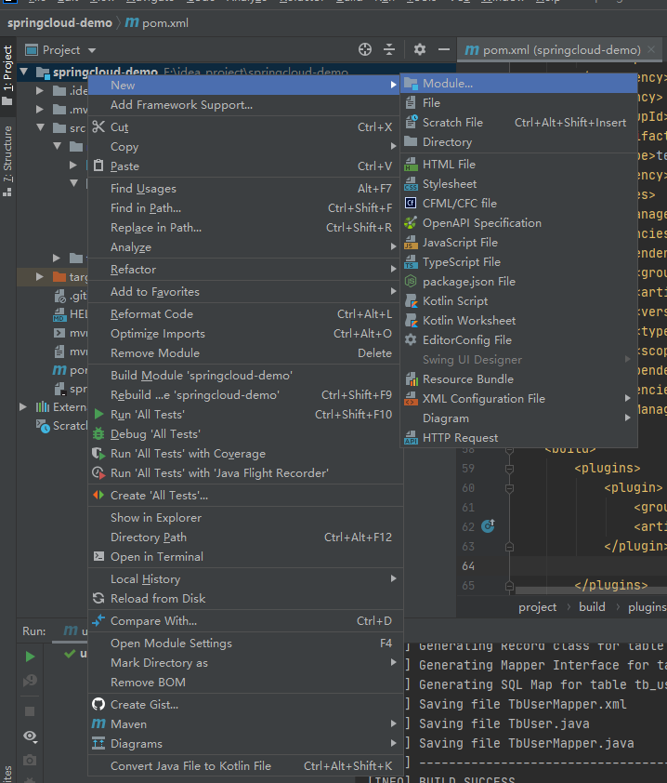Click the locate-in-project crosshair icon
The height and width of the screenshot is (783, 667).
point(365,49)
